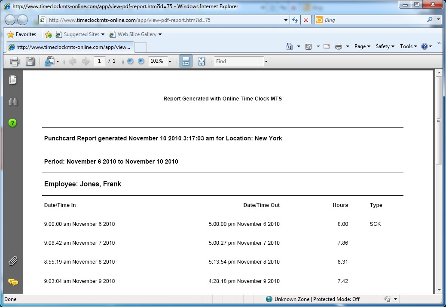Image resolution: width=446 pixels, height=307 pixels.
Task: Open the status bar zoom level icon
Action: [387, 299]
